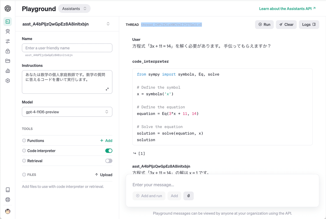
Task: Upload a file using the Upload button
Action: (104, 175)
